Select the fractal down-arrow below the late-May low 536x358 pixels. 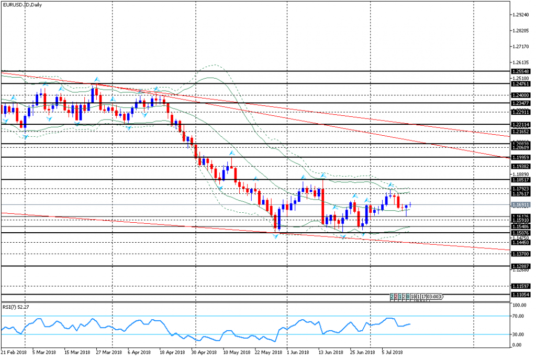tap(275, 237)
